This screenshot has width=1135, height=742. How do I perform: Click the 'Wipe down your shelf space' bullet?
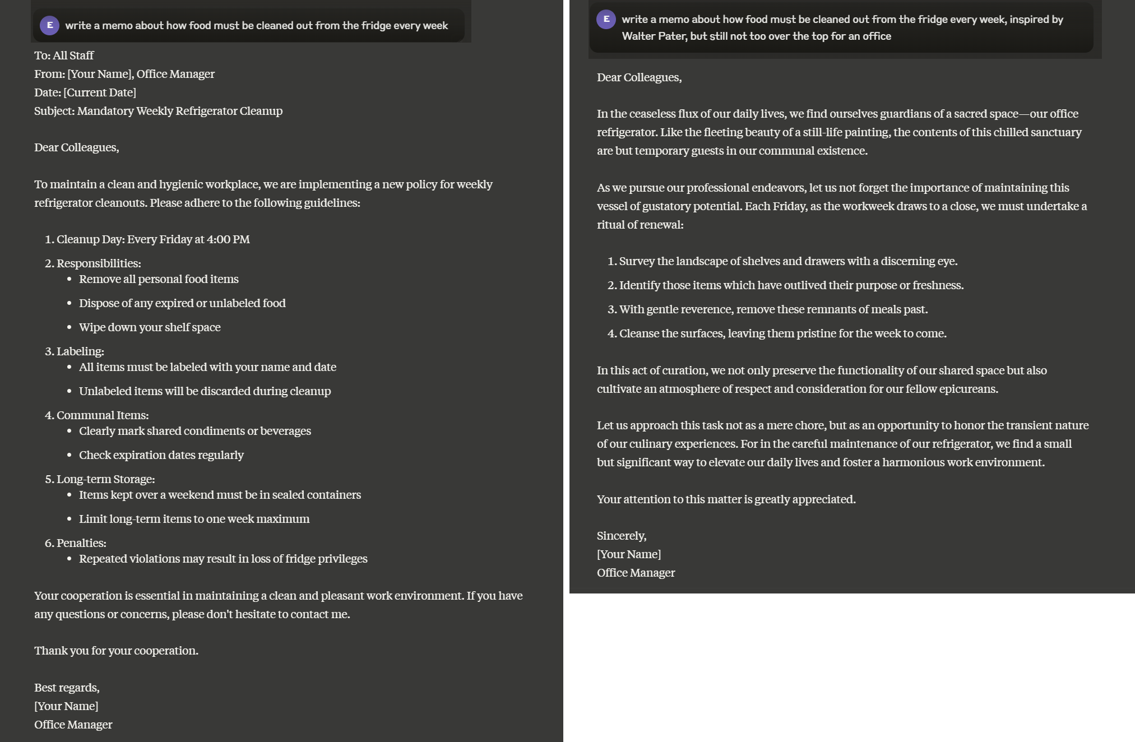coord(150,327)
